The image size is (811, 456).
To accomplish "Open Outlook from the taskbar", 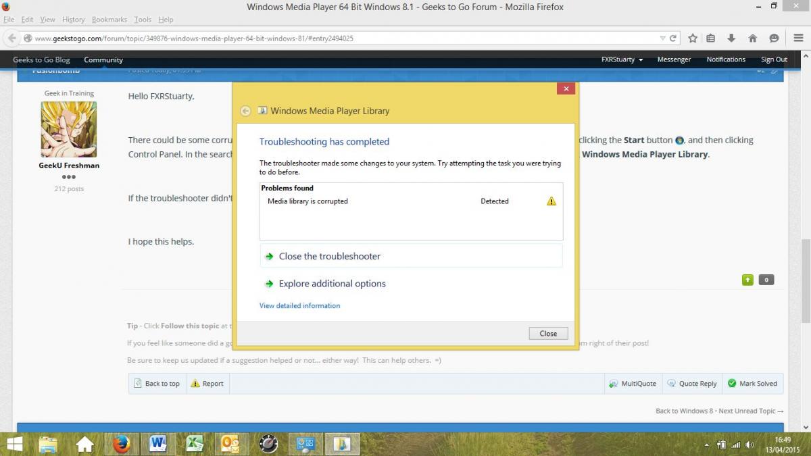I will click(x=231, y=444).
